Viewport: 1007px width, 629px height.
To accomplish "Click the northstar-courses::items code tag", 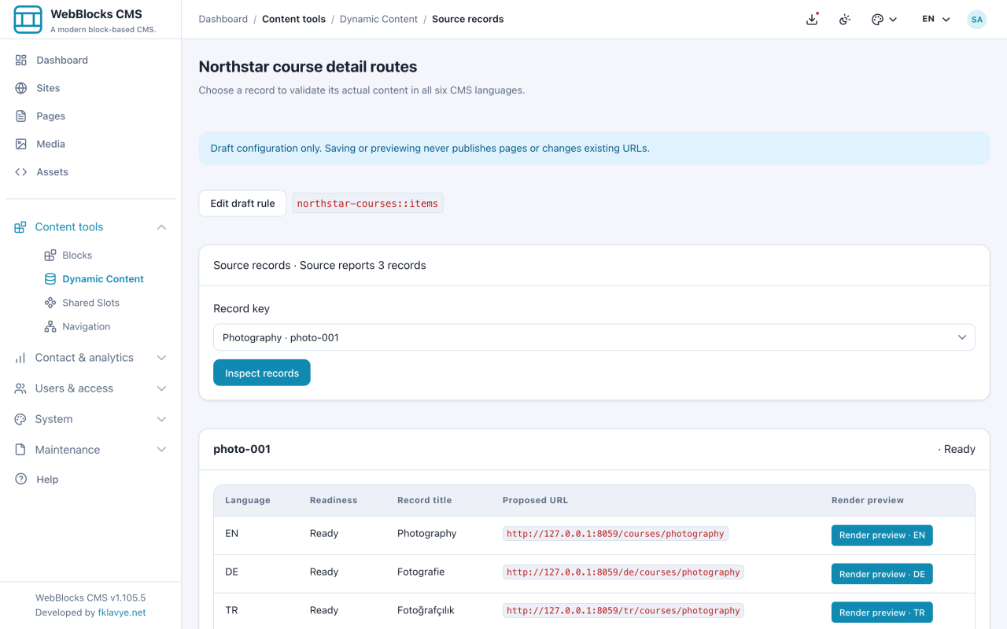I will 367,204.
